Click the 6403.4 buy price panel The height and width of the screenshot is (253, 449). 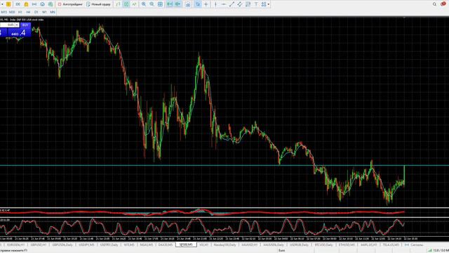(x=19, y=33)
